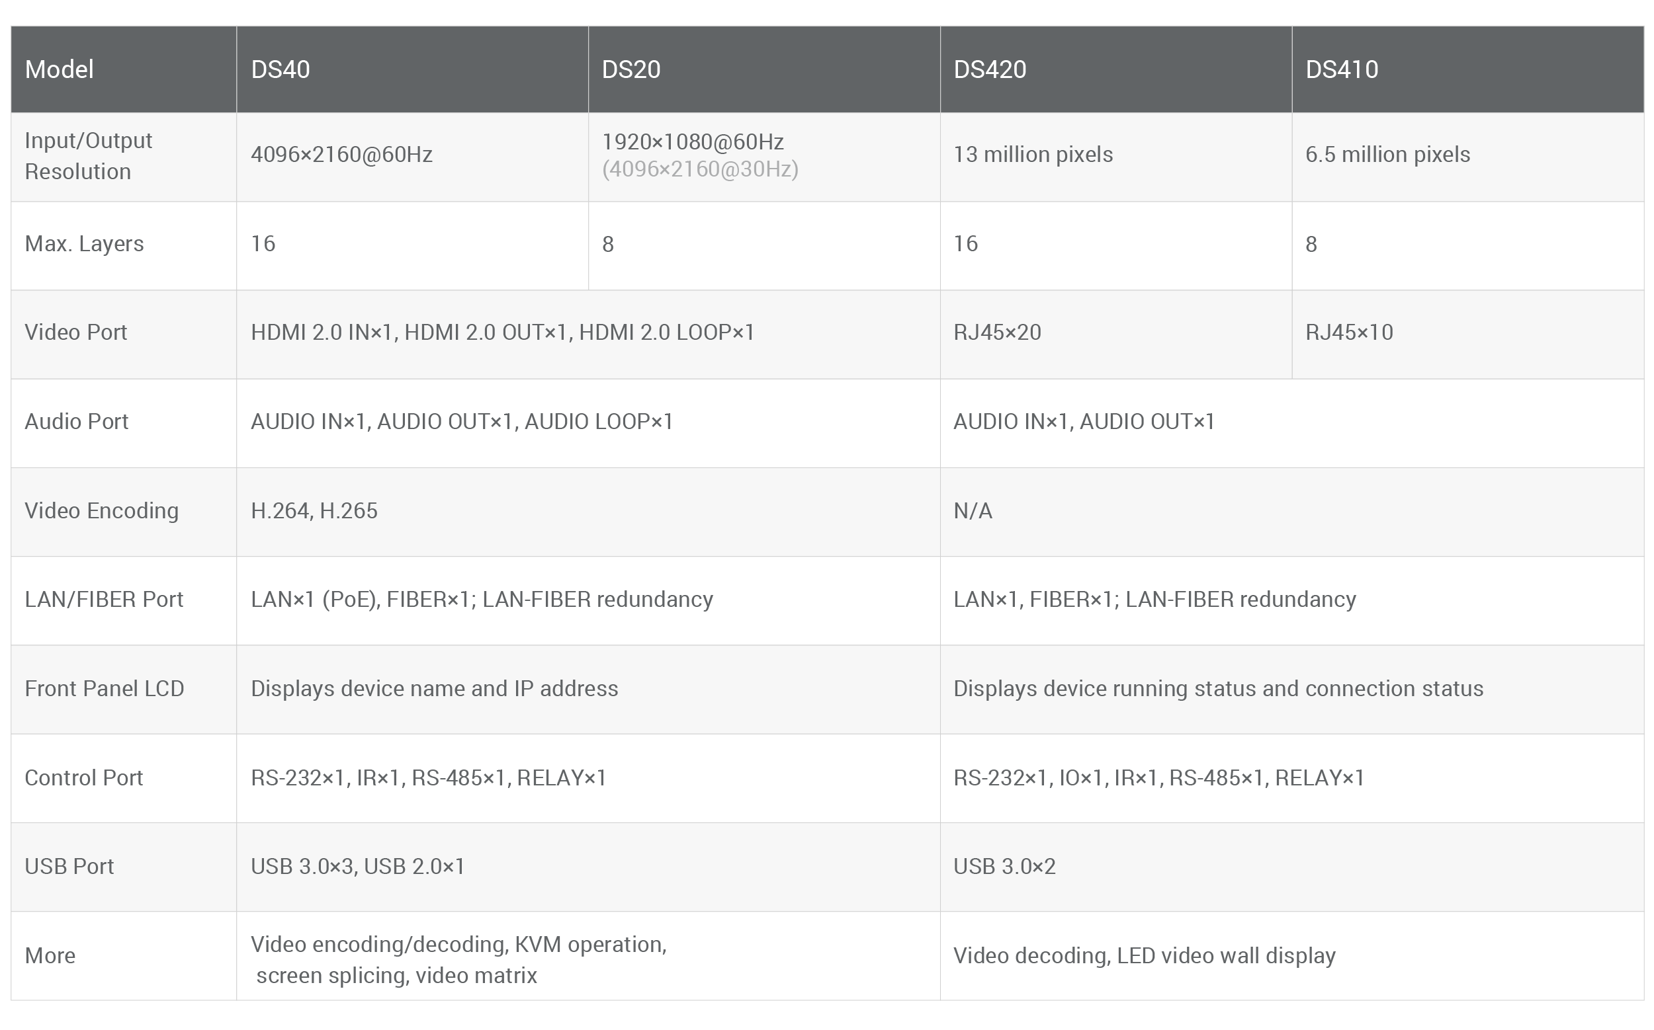Click the Max. Layers row label
This screenshot has width=1654, height=1030.
[x=84, y=244]
